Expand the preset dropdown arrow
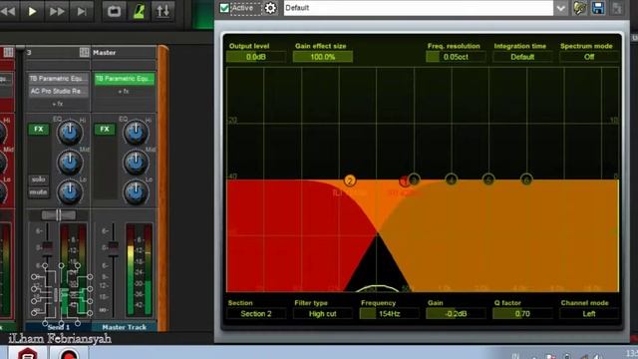The height and width of the screenshot is (359, 638). point(561,8)
